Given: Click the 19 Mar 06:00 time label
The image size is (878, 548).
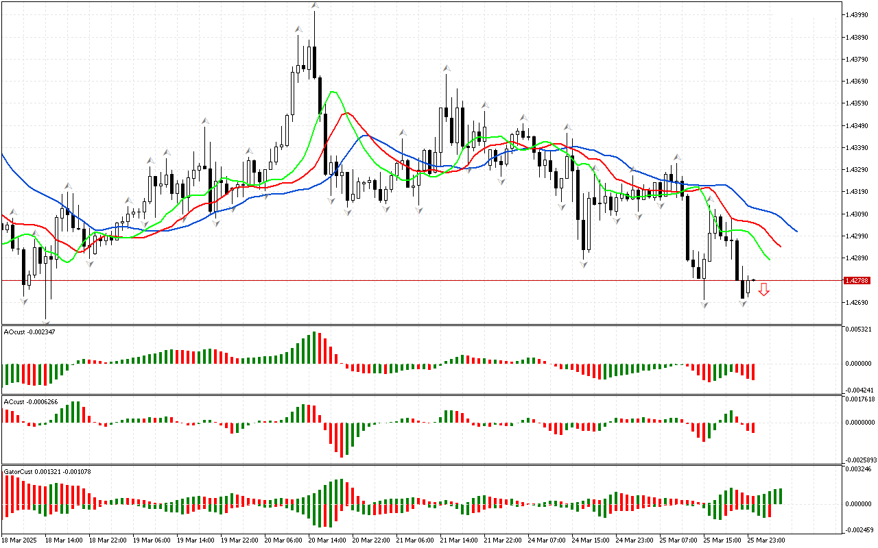Looking at the screenshot, I should (x=151, y=540).
